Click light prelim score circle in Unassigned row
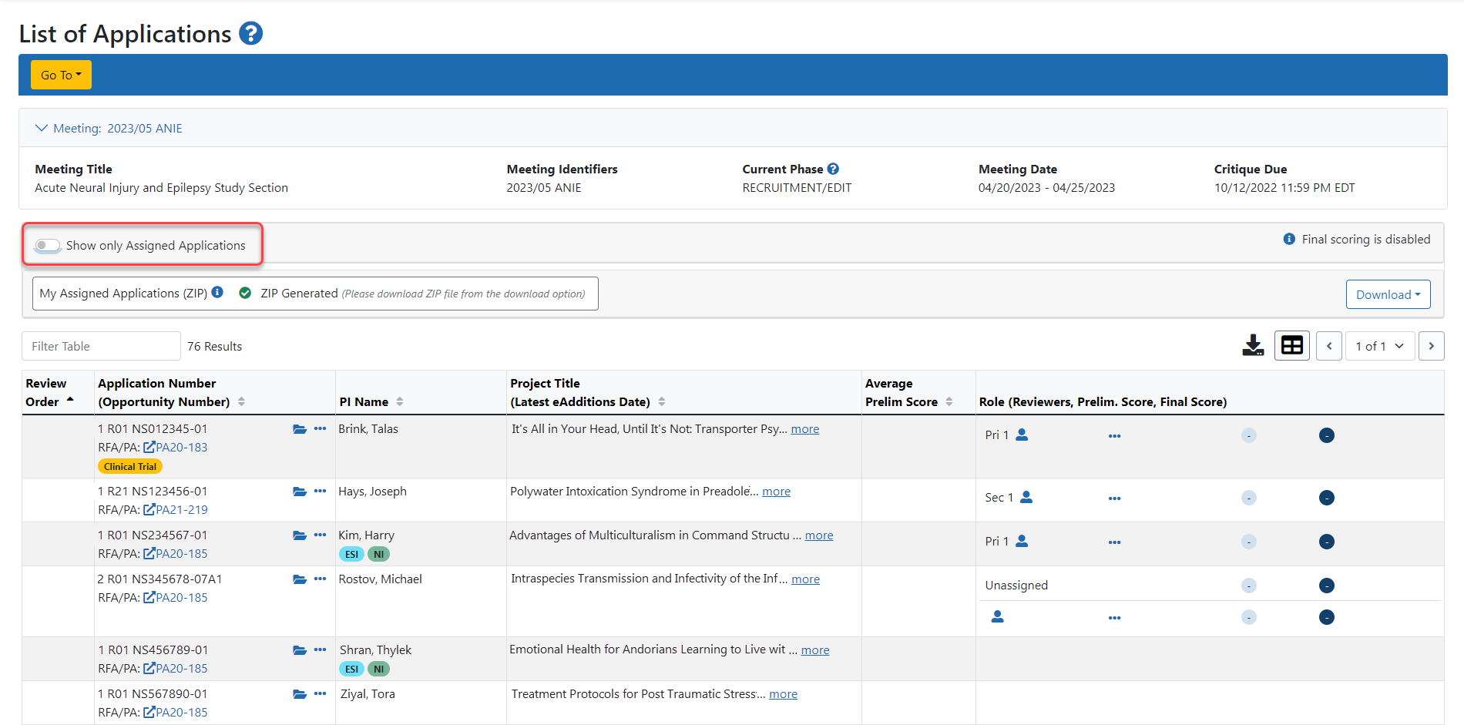The image size is (1464, 725). click(1249, 586)
